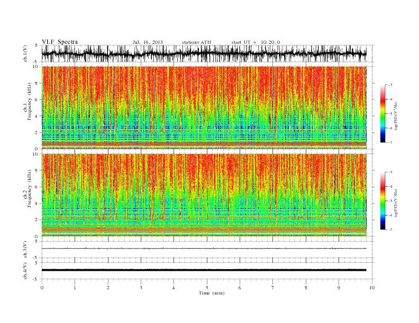
Task: Click the "10" tick label on time axis
Action: pos(372,288)
